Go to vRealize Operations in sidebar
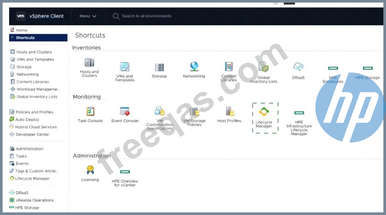386x215 pixels. (34, 200)
